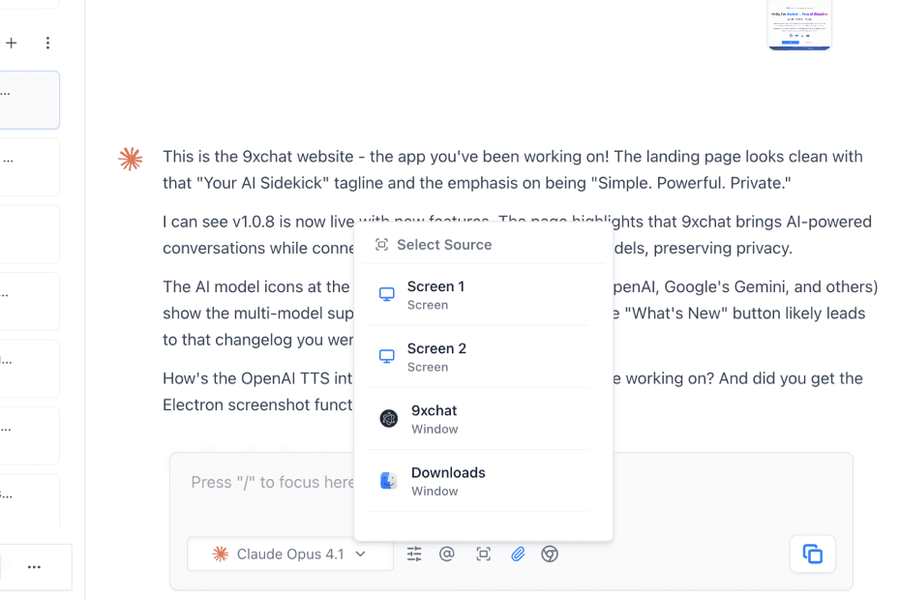The height and width of the screenshot is (600, 900).
Task: Open the horizontal ellipsis menu at sidebar bottom
Action: pyautogui.click(x=34, y=567)
